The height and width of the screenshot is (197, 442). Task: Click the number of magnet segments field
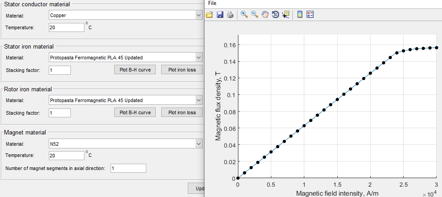(x=128, y=168)
